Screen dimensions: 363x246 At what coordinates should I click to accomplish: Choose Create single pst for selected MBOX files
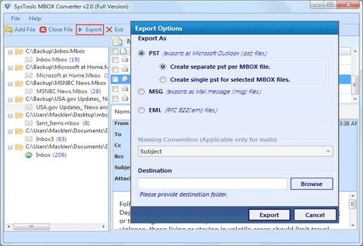point(162,80)
